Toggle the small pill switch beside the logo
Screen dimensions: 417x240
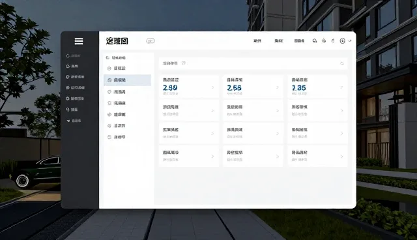[151, 41]
